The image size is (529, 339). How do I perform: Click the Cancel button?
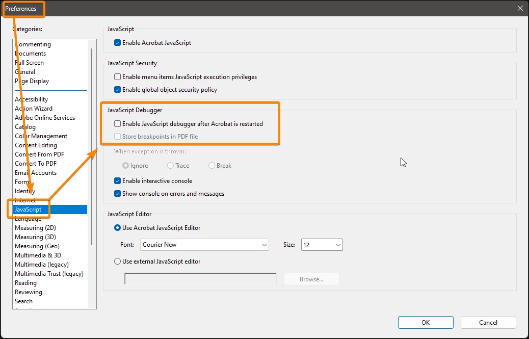point(488,323)
